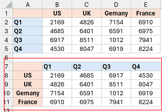
Task: Select cell D1 labeled Gemany
Action: pos(116,13)
